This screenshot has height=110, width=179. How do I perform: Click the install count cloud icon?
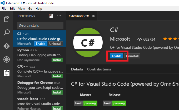click(x=140, y=40)
